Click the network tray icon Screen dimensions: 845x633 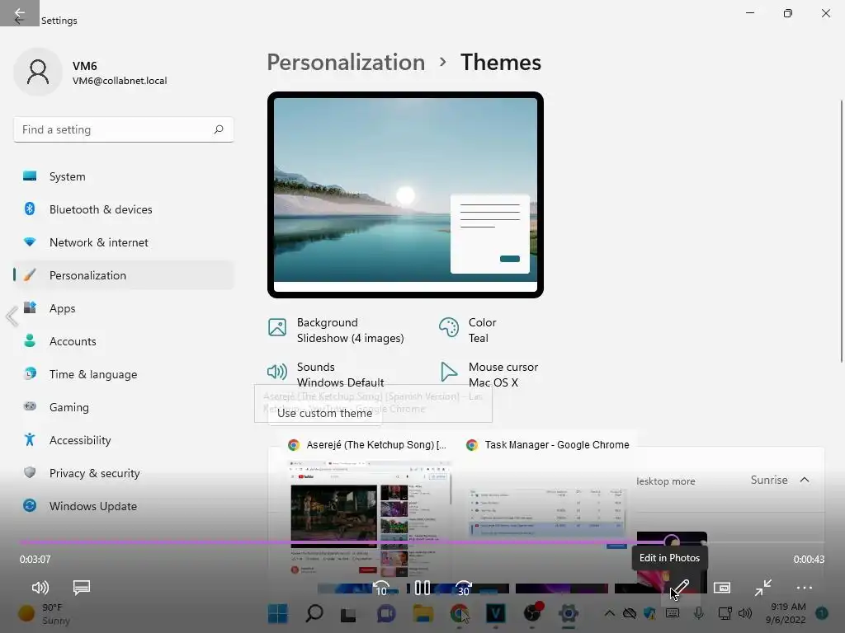point(725,613)
